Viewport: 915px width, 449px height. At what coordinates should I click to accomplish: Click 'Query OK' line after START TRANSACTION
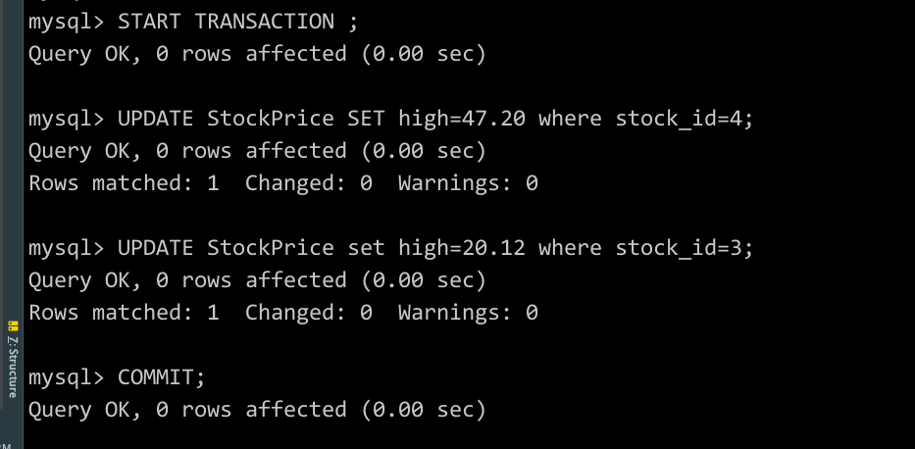[257, 54]
